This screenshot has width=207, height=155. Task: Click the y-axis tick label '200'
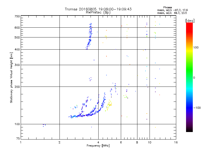[x=17, y=87]
